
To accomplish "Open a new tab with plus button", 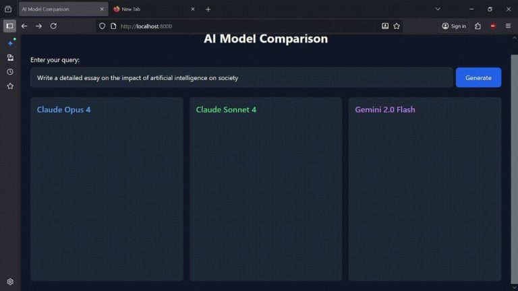I will [x=208, y=9].
